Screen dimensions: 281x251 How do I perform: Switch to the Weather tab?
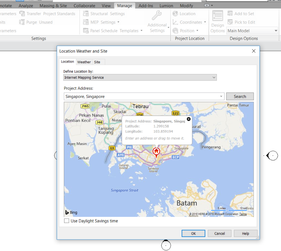84,62
